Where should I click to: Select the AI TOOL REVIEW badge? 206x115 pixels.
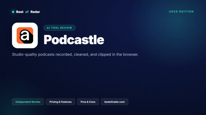(60, 28)
